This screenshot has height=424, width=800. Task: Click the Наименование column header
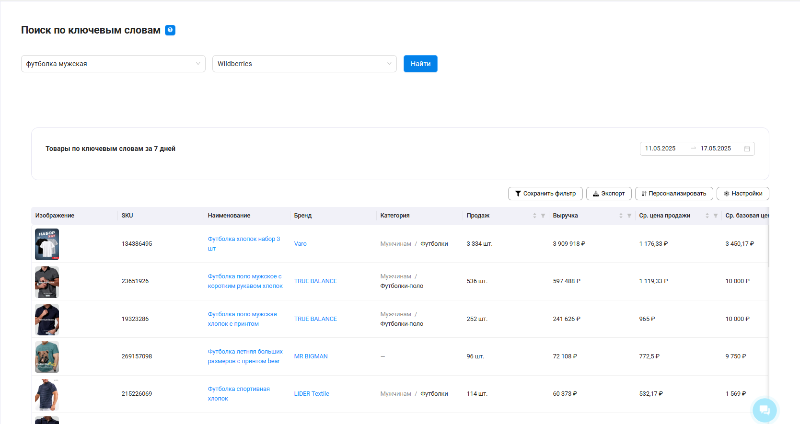(229, 216)
